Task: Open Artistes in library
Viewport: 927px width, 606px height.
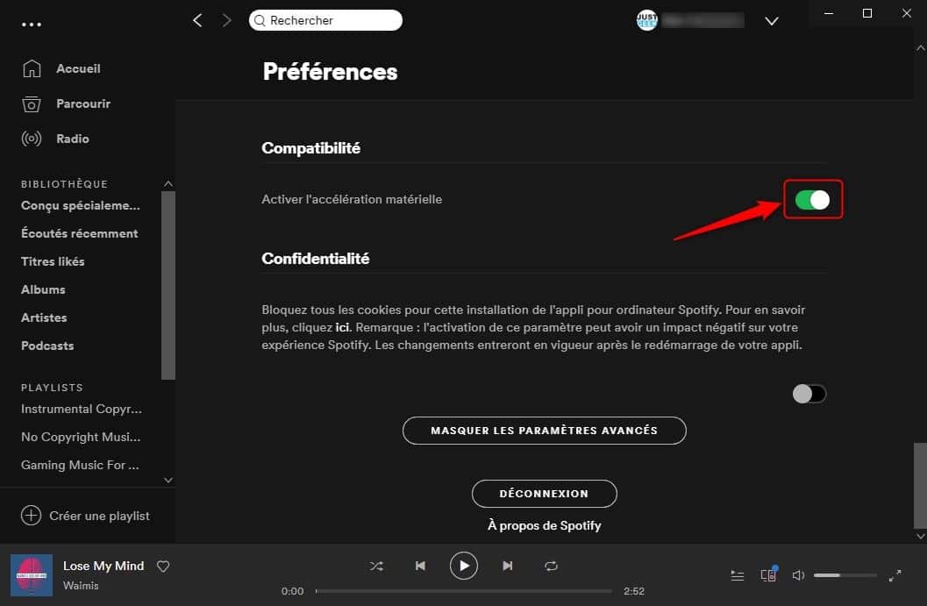Action: [x=44, y=317]
